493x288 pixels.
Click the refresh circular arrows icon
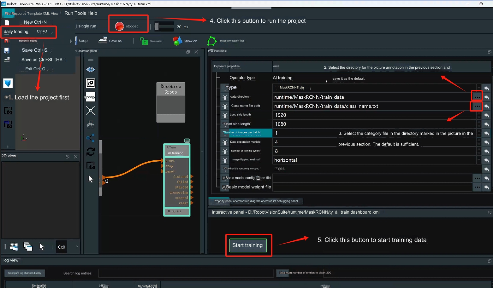click(x=91, y=152)
